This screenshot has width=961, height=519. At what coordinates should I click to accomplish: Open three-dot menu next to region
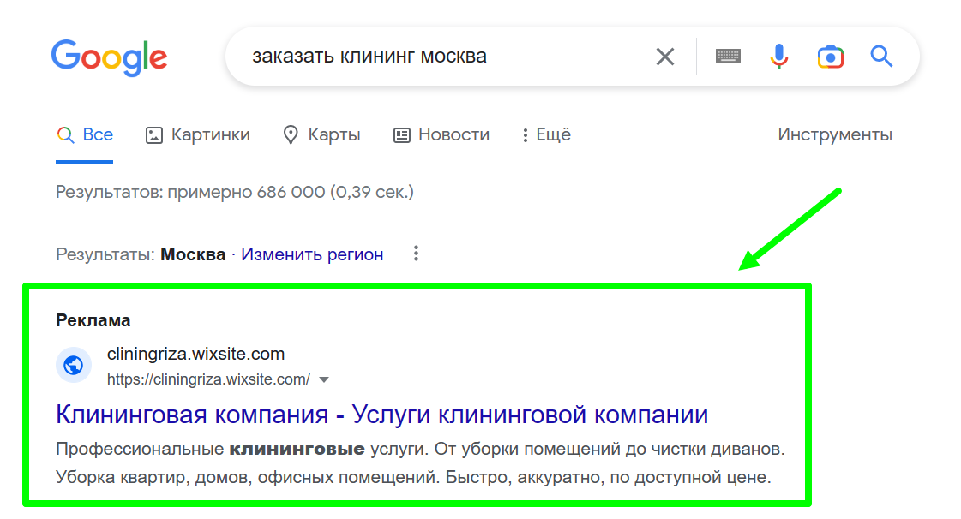416,254
